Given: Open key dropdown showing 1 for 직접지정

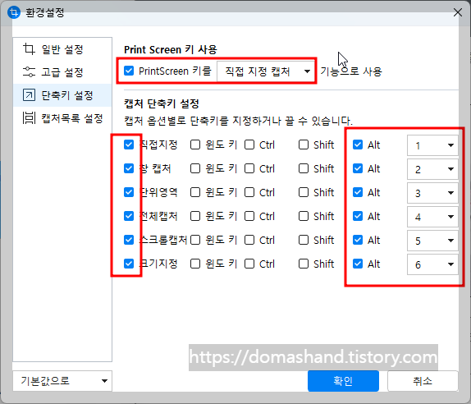Looking at the screenshot, I should [x=432, y=145].
